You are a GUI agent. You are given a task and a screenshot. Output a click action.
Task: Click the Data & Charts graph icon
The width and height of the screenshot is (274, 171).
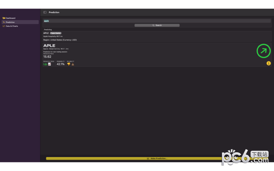click(4, 26)
